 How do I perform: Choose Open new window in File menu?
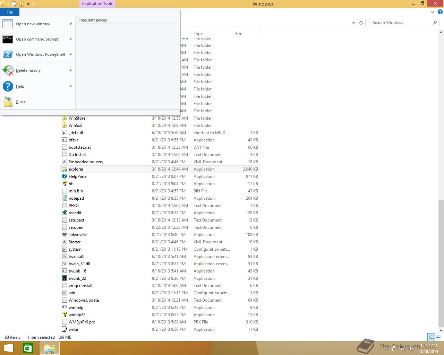38,24
